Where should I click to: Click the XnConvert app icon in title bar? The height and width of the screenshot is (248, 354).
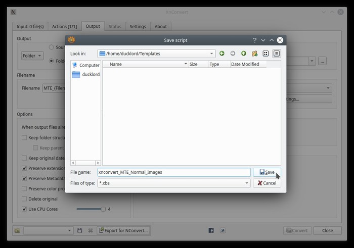[13, 12]
